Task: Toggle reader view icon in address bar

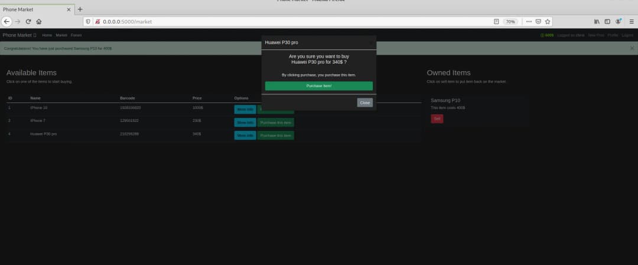Action: click(496, 22)
